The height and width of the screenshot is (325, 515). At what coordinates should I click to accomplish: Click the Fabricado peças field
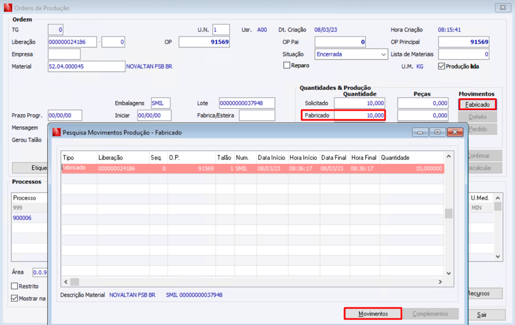(422, 116)
